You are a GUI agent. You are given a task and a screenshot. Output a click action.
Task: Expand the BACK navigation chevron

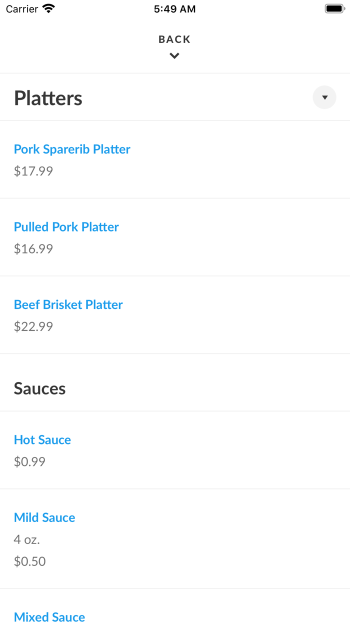coord(174,55)
